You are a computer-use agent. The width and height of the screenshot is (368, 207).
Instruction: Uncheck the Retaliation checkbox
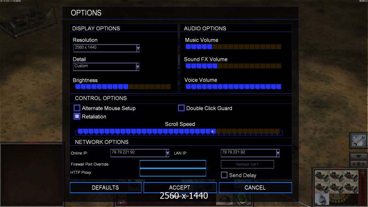click(x=77, y=117)
